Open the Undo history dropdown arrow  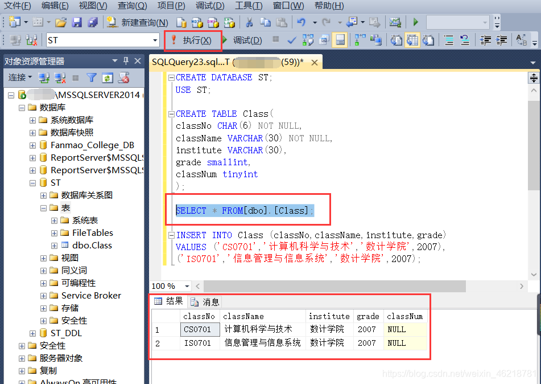pyautogui.click(x=315, y=22)
